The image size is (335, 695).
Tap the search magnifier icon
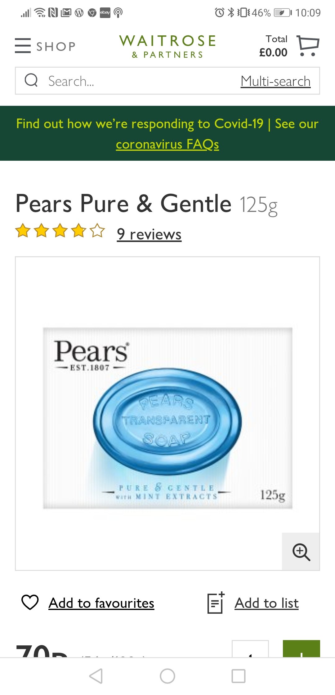point(31,80)
